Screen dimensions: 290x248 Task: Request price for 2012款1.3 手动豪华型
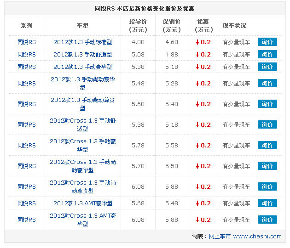pos(267,67)
